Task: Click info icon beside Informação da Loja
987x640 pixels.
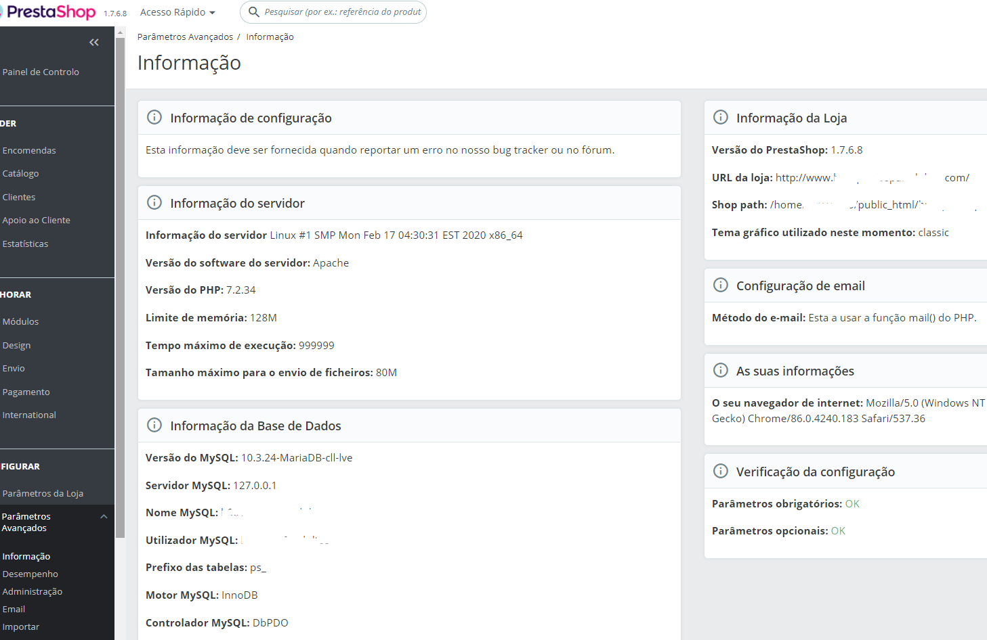Action: (721, 117)
